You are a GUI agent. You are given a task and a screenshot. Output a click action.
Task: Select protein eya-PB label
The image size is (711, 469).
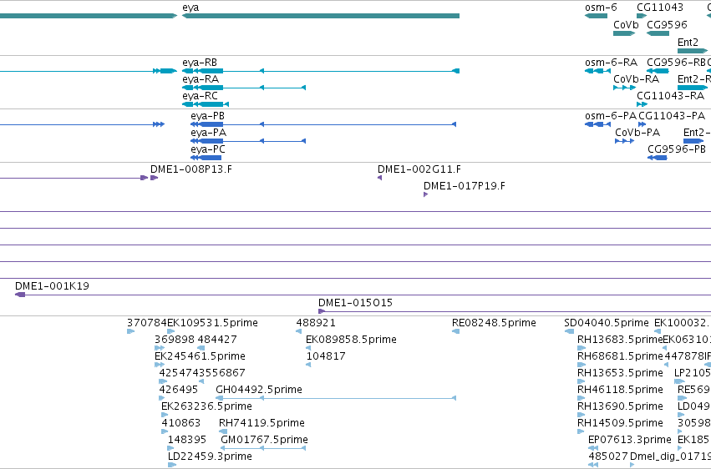point(208,116)
